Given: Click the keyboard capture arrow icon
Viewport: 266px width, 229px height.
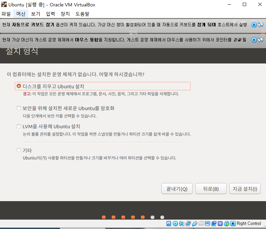Looking at the screenshot, I should (x=233, y=223).
